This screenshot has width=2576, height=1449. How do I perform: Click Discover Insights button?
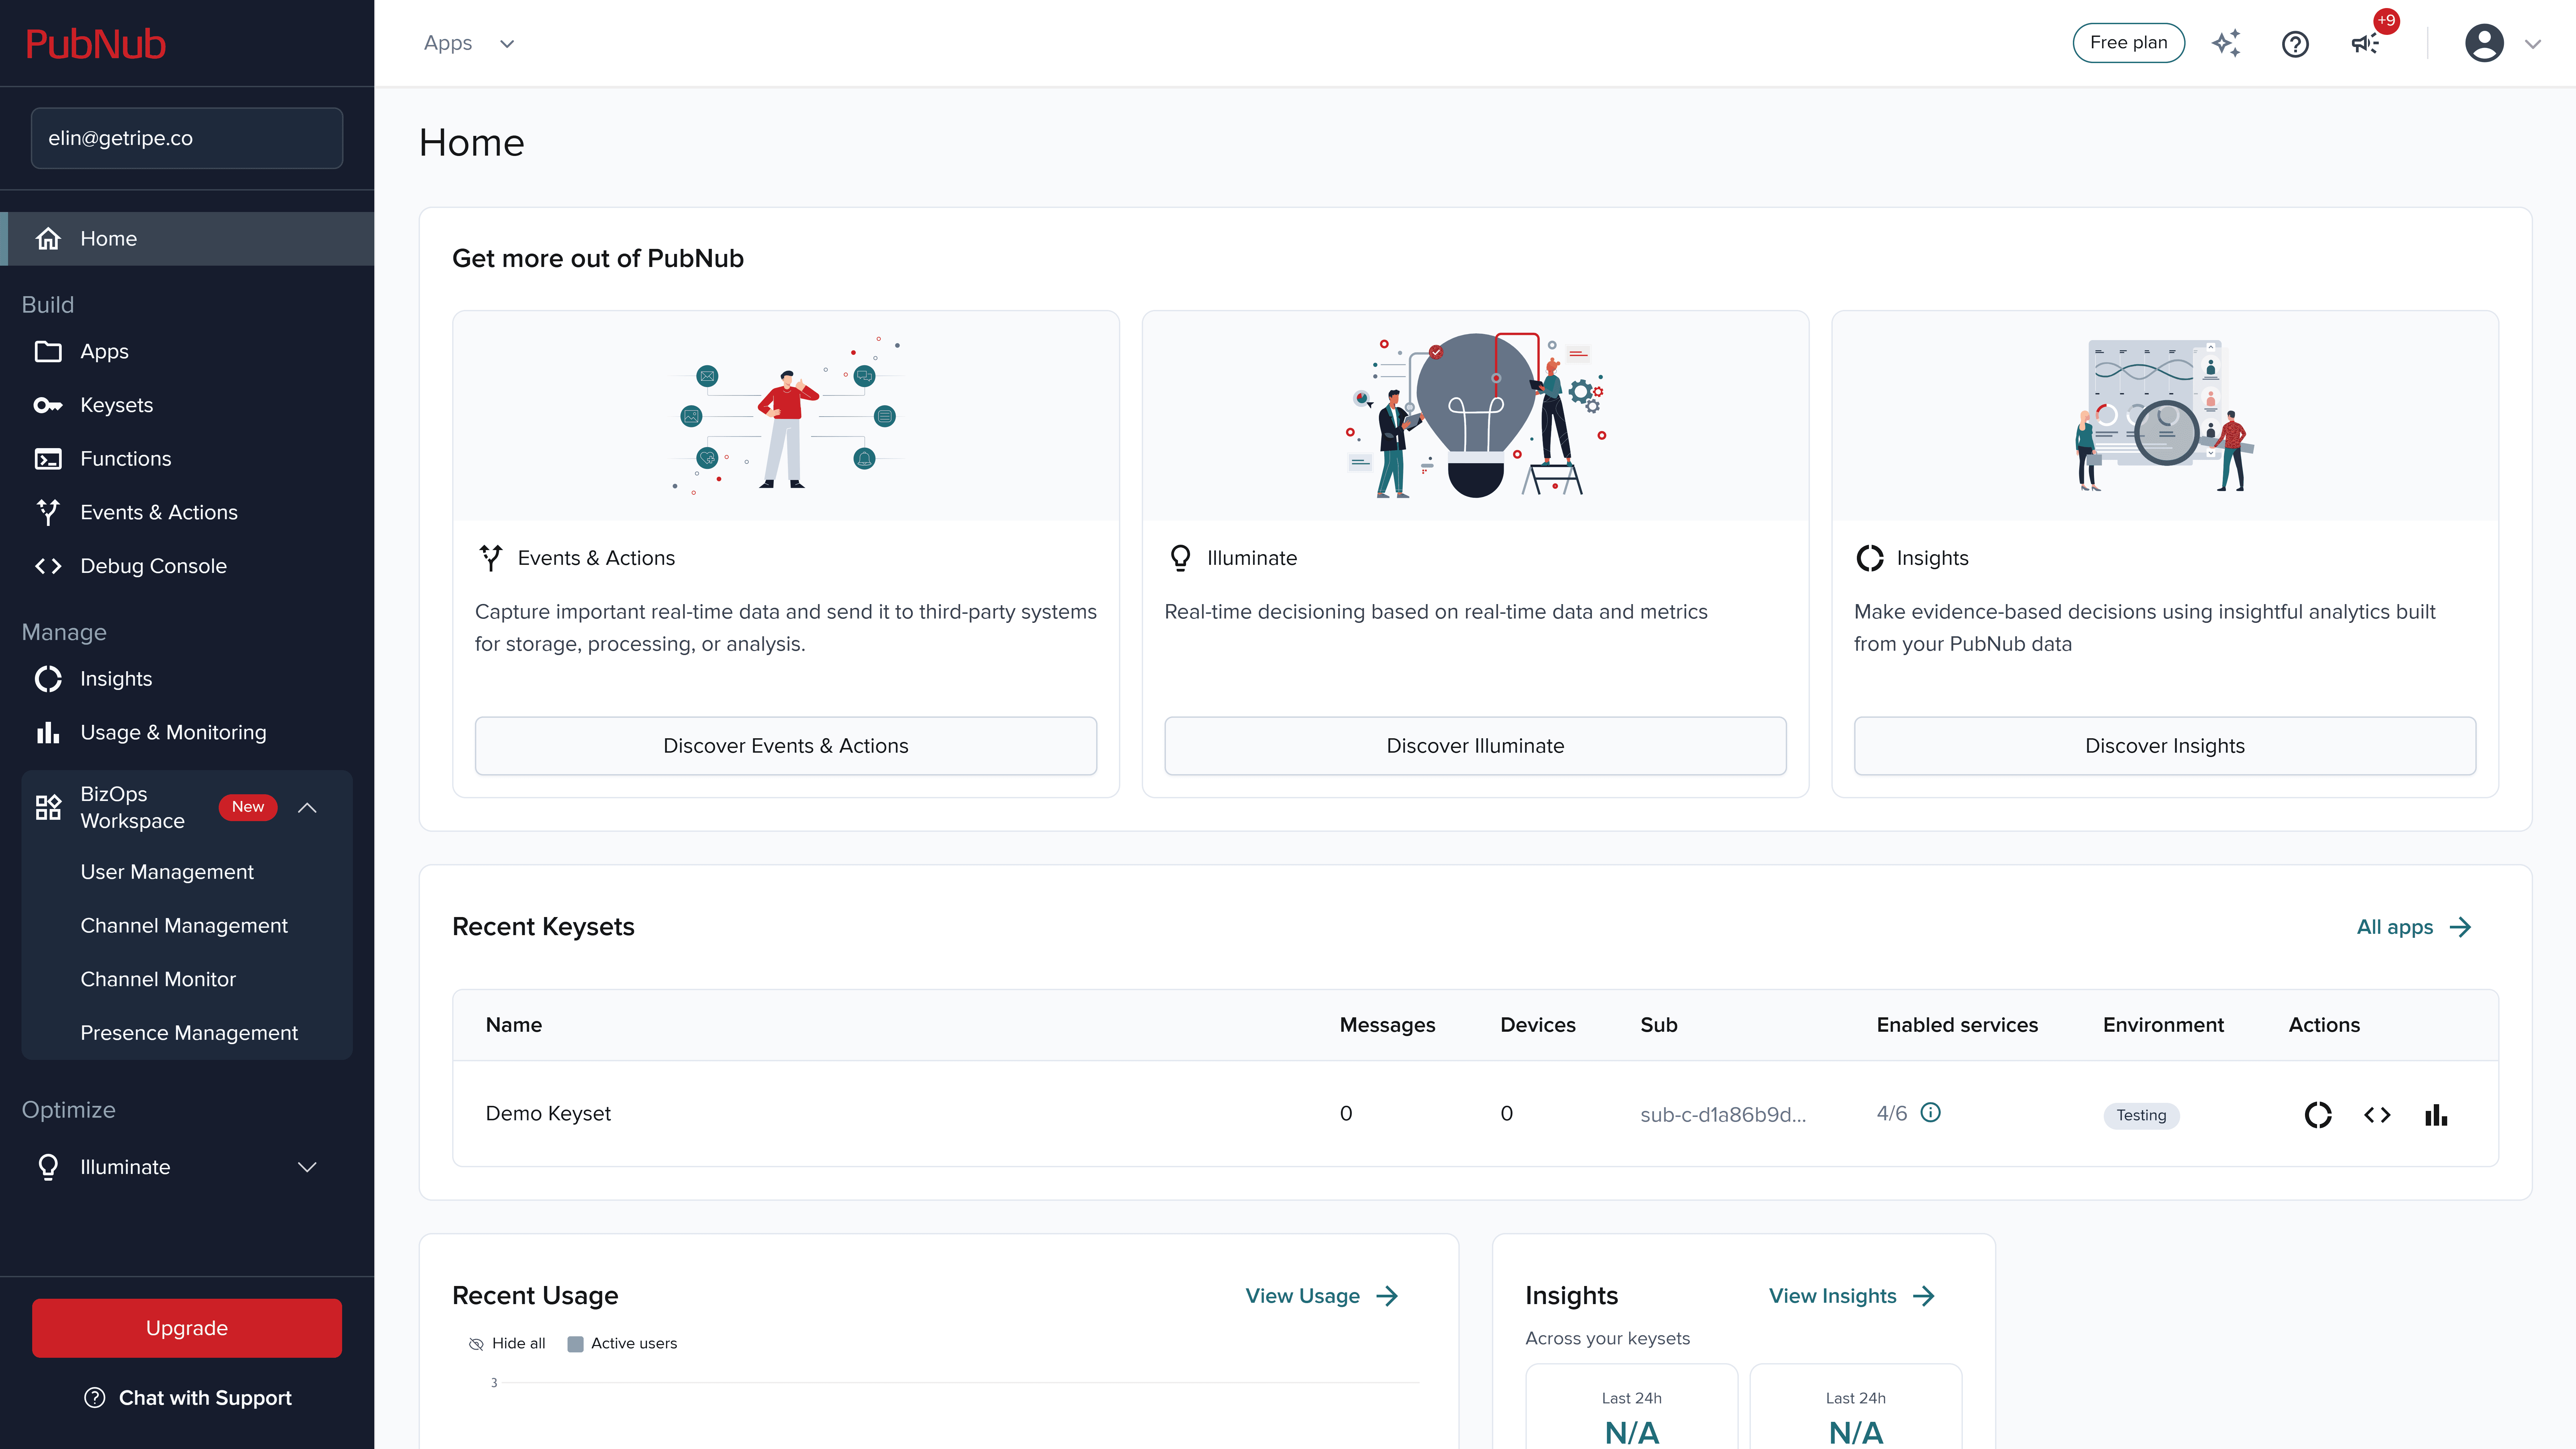pos(2165,746)
